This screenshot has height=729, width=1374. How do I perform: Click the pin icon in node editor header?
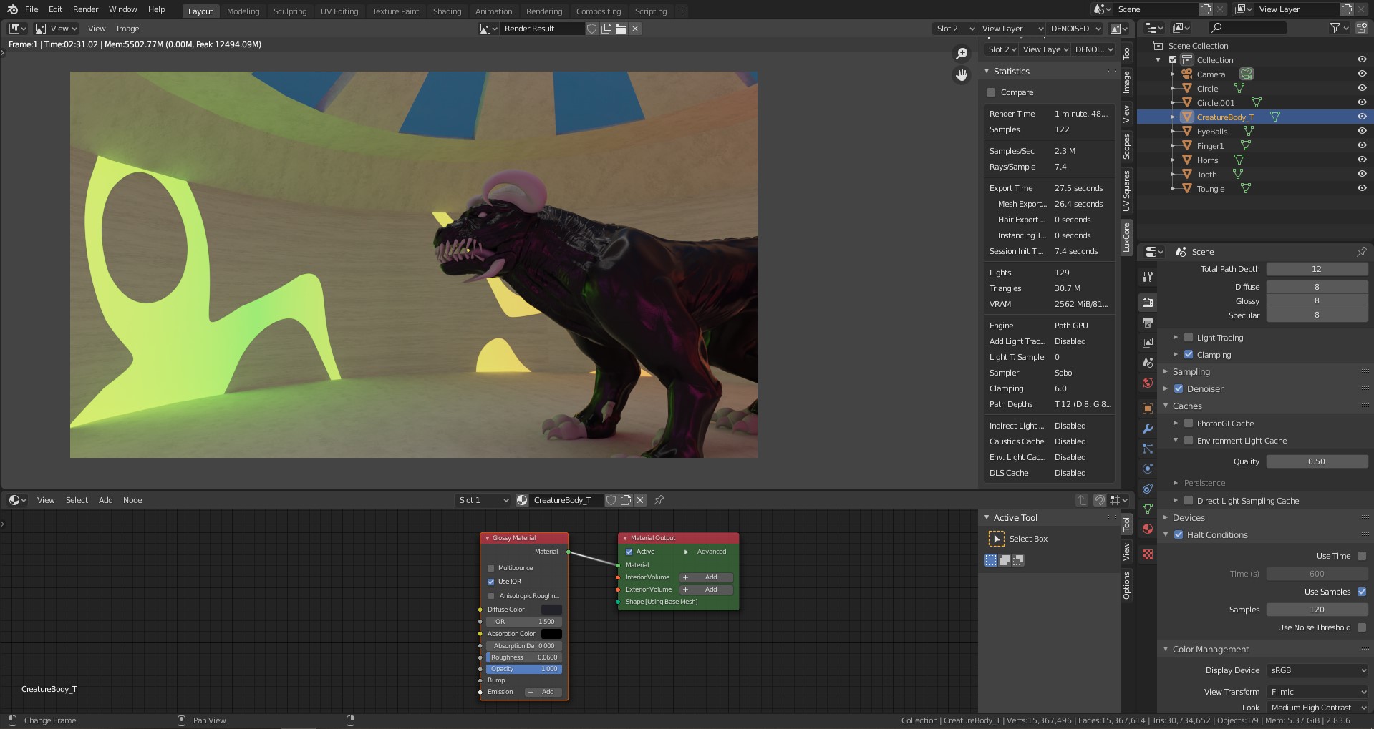(659, 500)
